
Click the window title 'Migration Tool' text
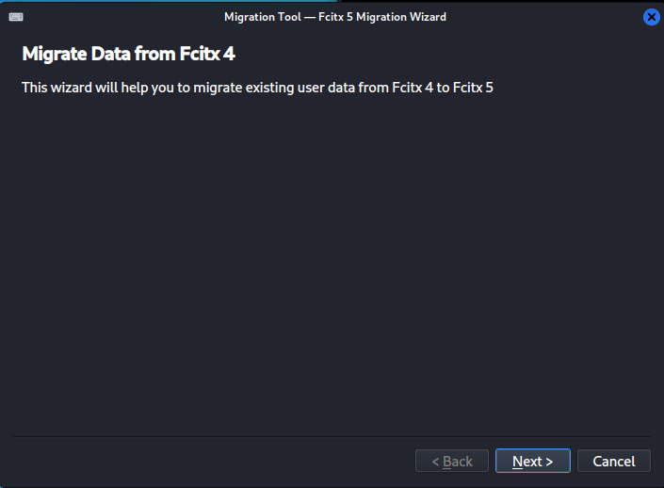[264, 17]
